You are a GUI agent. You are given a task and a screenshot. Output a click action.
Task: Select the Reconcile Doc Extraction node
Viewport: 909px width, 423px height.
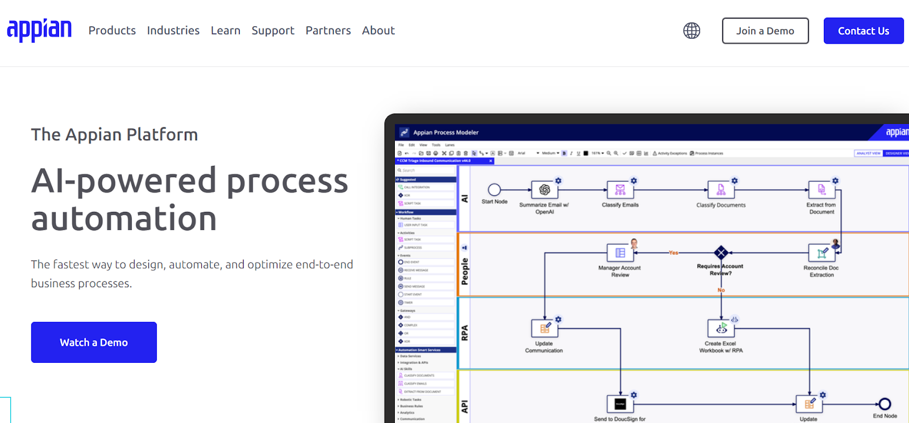pos(822,253)
